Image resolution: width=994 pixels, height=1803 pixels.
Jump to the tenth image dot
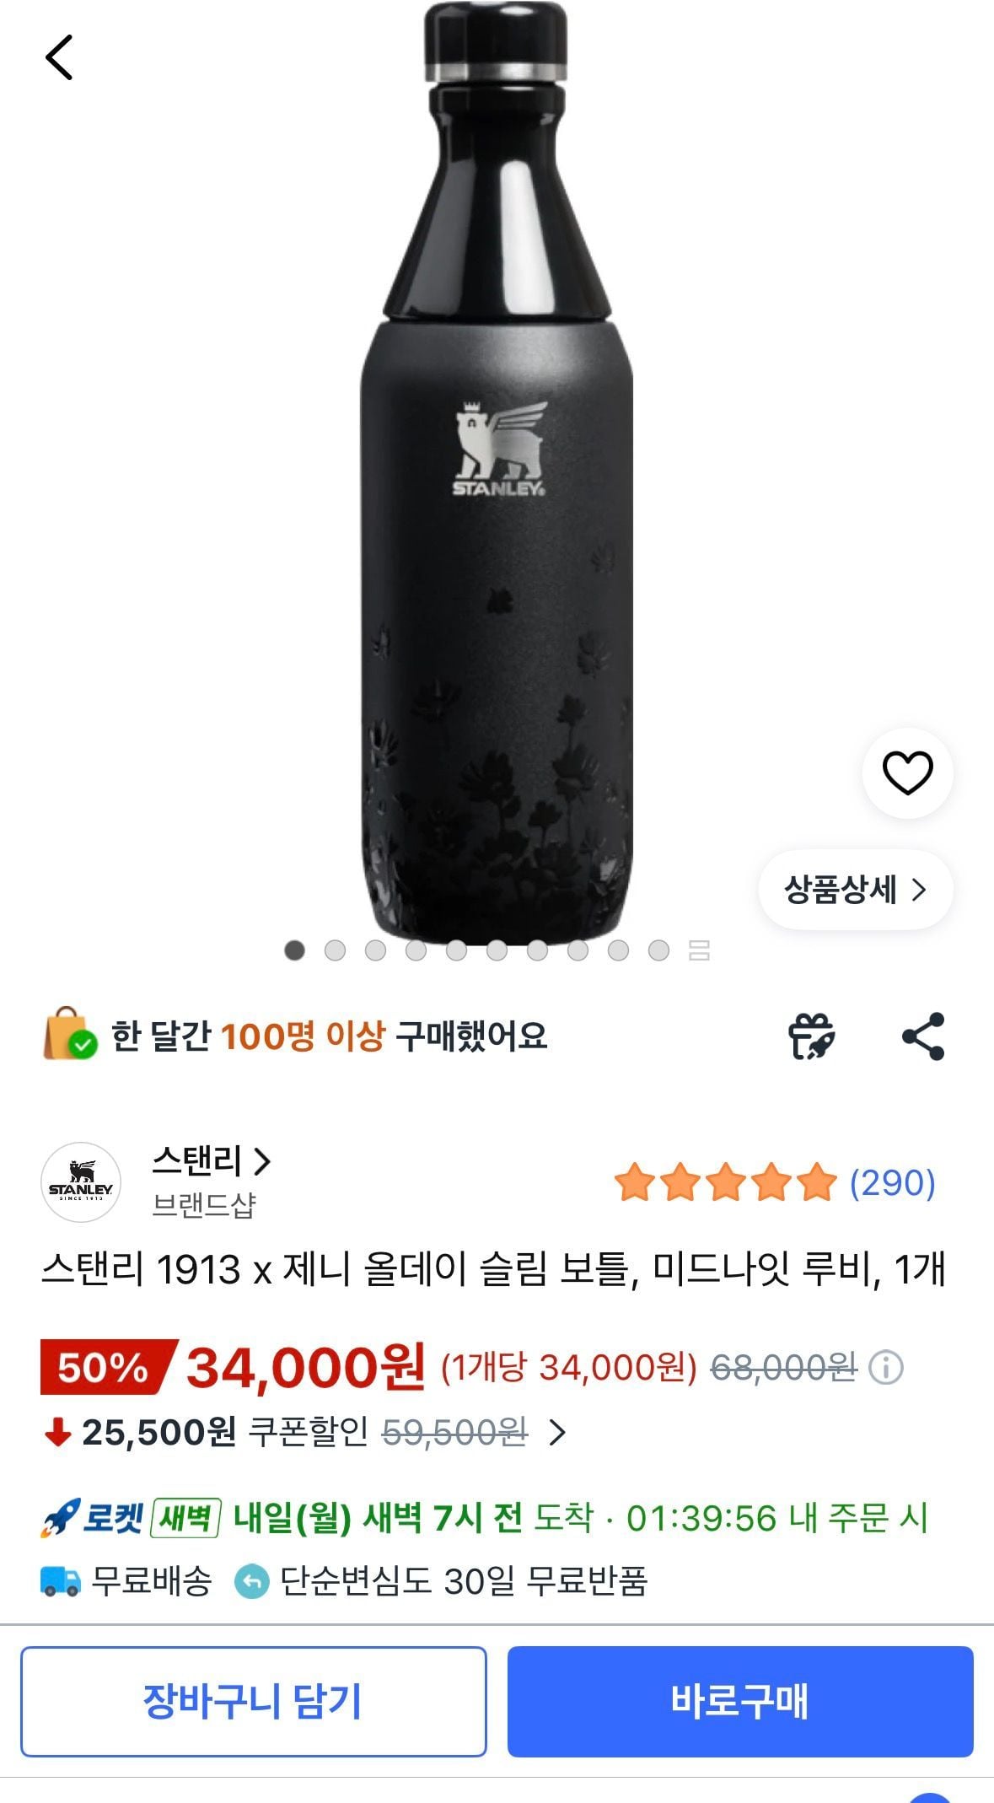658,950
